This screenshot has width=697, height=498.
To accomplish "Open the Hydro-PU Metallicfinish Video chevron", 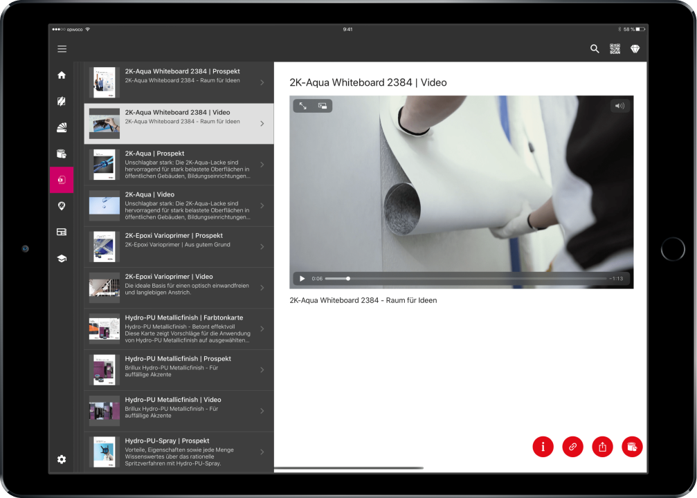I will (262, 411).
